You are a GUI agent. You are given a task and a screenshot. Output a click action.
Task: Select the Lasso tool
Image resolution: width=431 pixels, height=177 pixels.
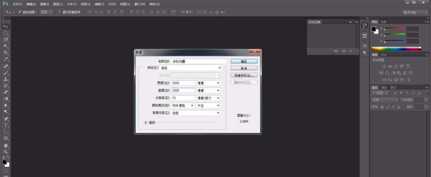6,40
